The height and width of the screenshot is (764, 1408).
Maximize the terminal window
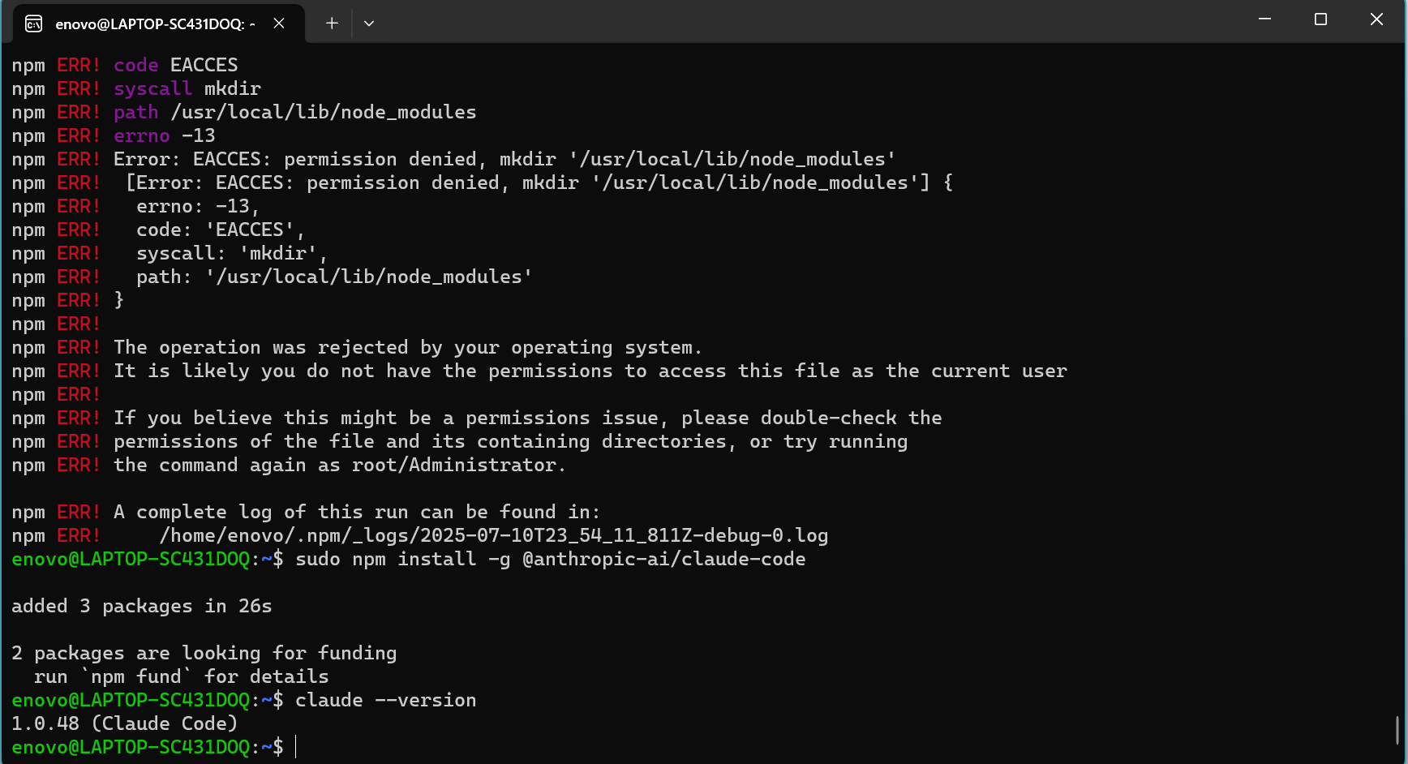point(1320,19)
